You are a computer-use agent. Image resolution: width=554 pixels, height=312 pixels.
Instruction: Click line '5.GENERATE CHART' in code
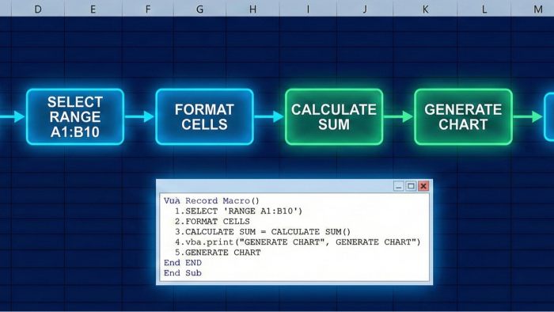click(218, 253)
